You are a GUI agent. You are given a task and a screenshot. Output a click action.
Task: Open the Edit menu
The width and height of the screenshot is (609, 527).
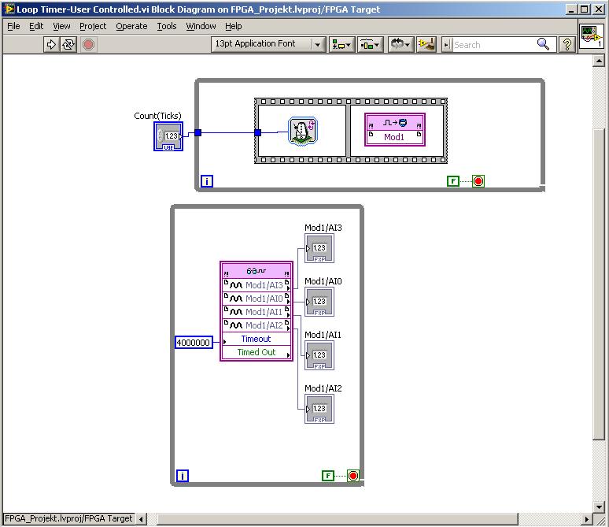coord(36,26)
